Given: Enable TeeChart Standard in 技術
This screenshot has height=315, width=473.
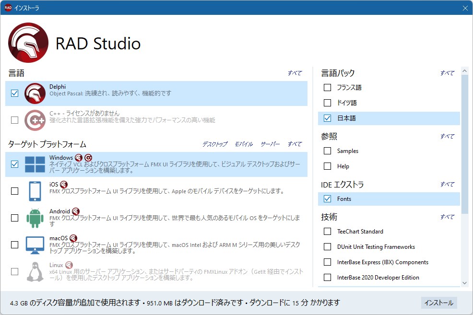Looking at the screenshot, I should coord(328,231).
